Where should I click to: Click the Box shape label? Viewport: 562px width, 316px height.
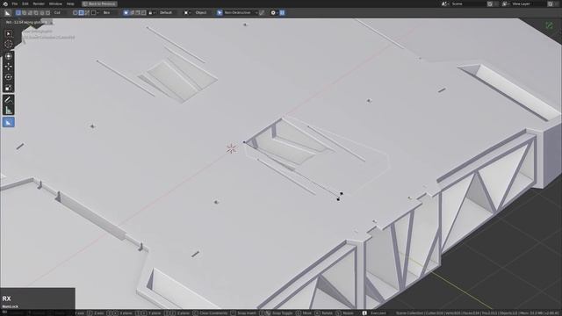tap(106, 13)
